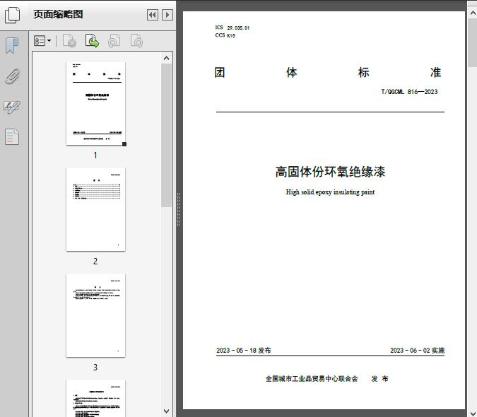
Task: Rotate pages clockwise
Action: 136,42
